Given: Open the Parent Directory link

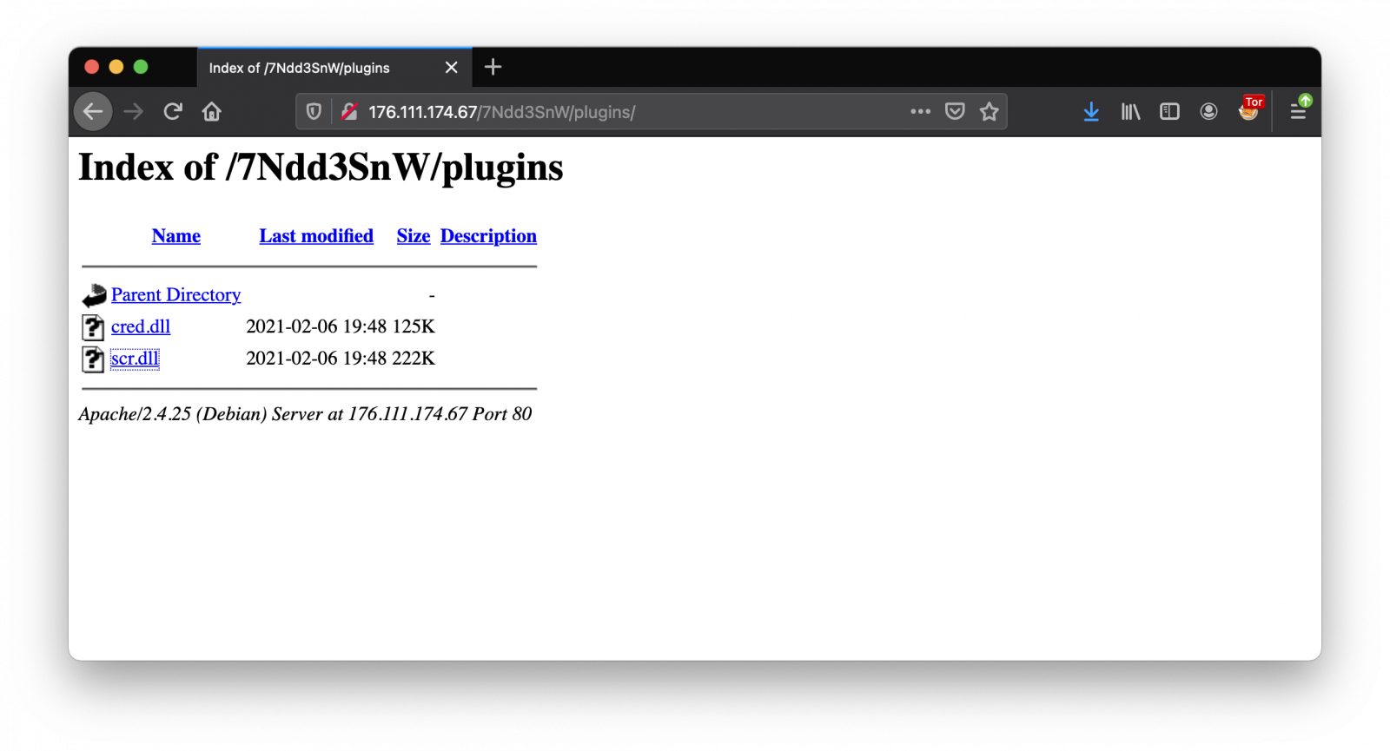Looking at the screenshot, I should click(x=176, y=295).
